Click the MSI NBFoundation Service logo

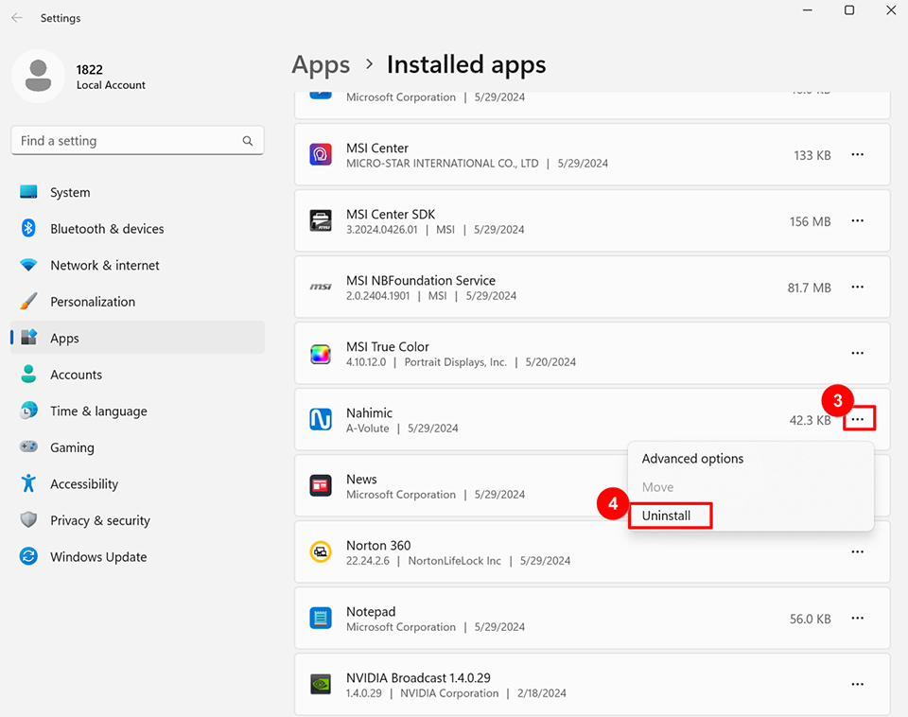321,287
